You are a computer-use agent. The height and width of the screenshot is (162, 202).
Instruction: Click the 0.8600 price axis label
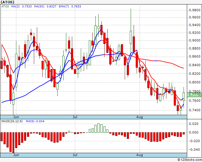click(x=195, y=56)
